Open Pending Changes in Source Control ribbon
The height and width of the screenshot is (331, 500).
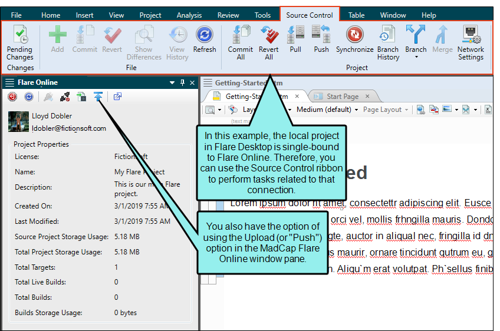tap(20, 43)
